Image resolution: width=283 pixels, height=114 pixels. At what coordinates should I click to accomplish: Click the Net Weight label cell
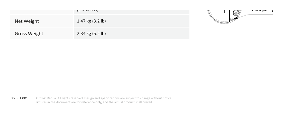[42, 21]
